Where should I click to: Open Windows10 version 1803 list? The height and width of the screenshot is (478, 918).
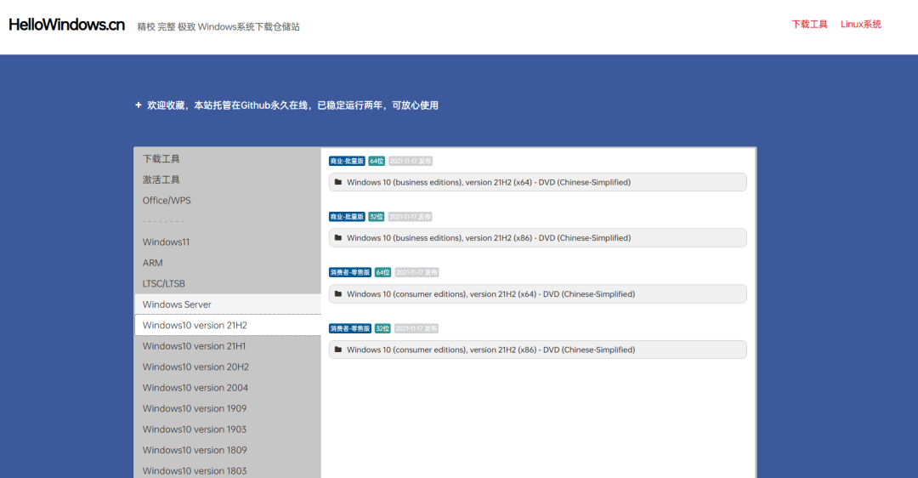[195, 471]
